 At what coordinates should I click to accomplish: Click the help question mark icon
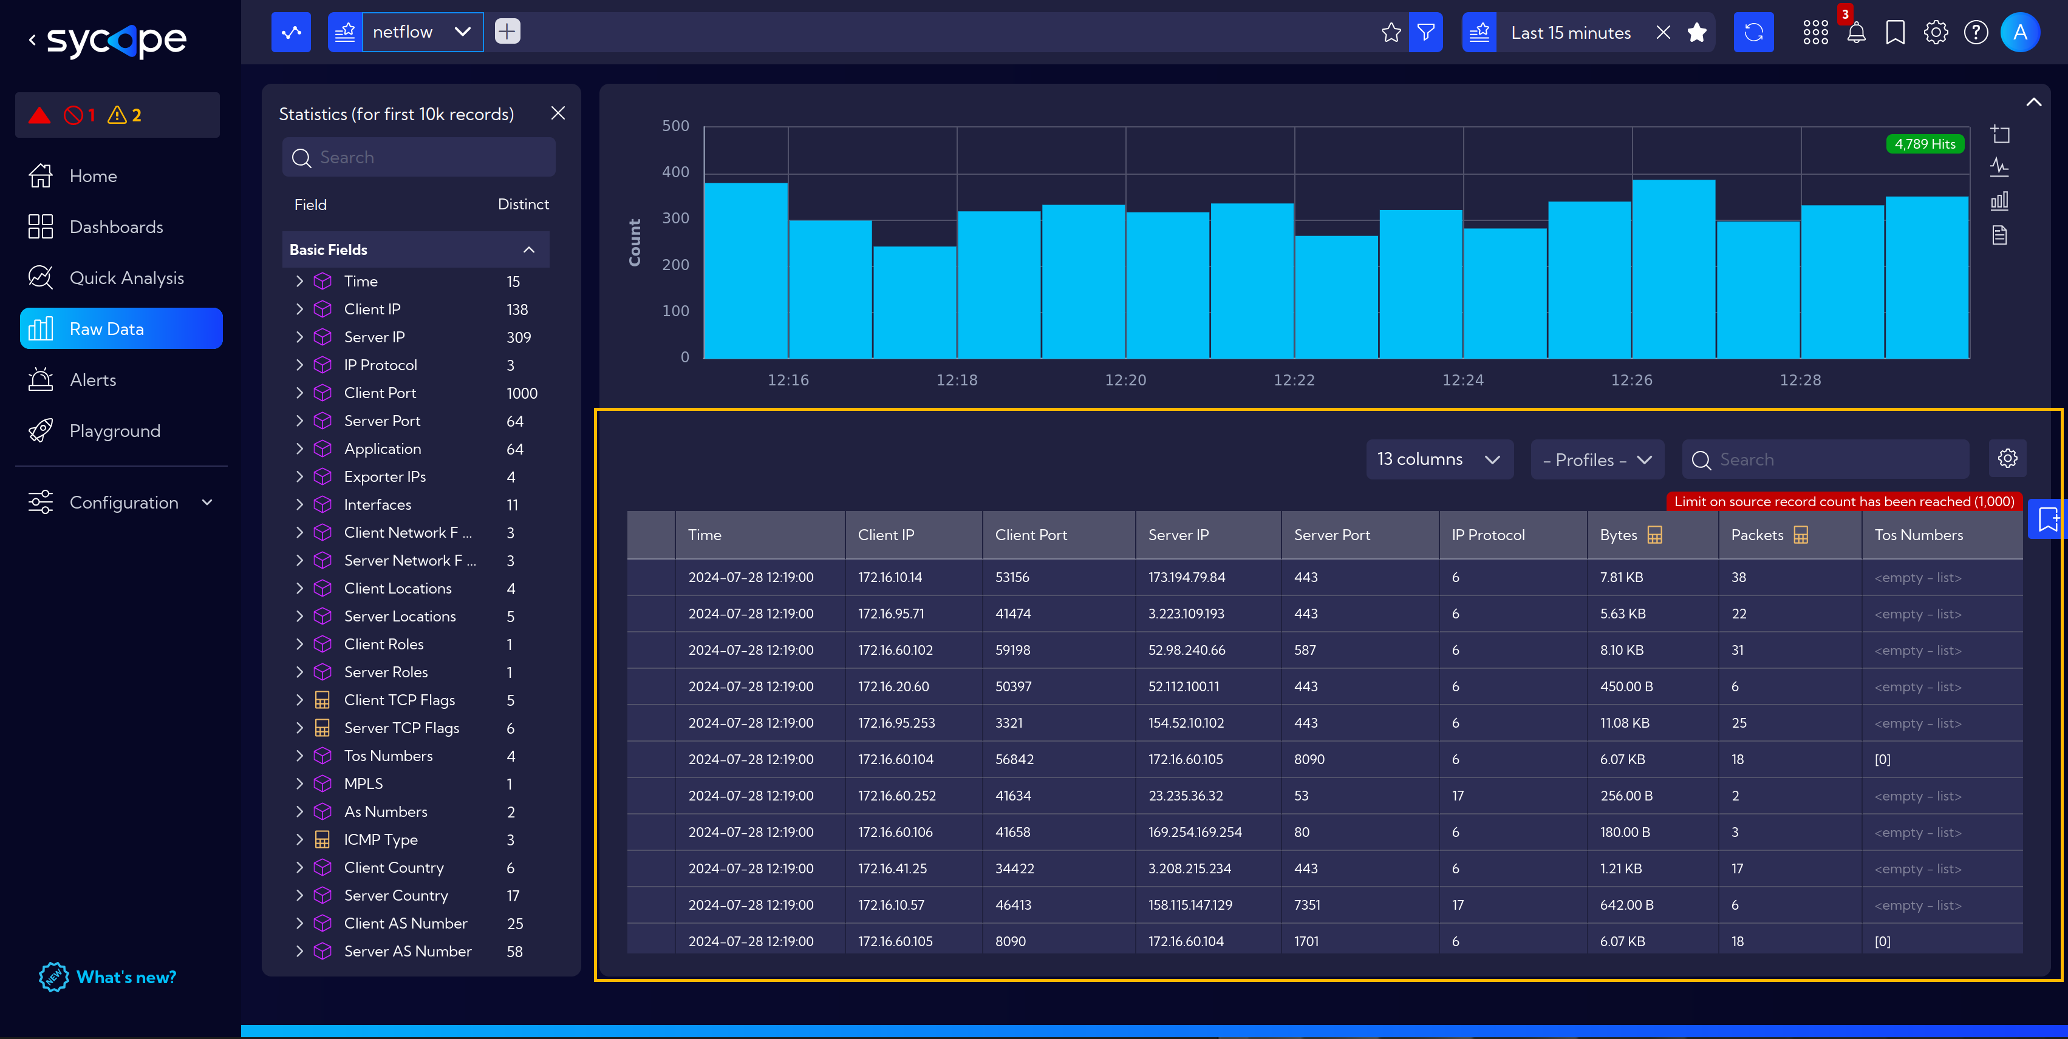1976,33
